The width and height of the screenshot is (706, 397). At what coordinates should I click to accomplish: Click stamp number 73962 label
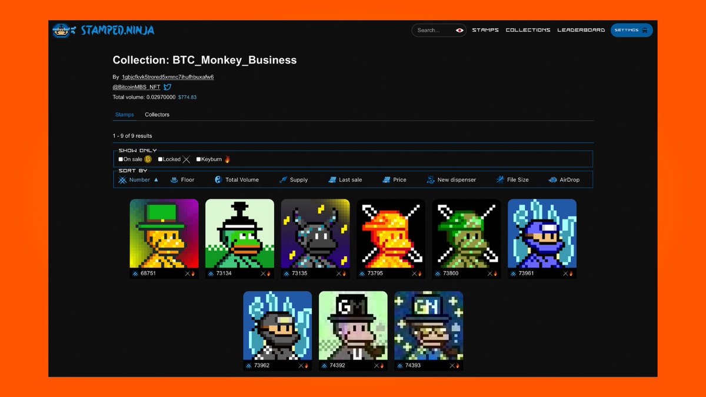pyautogui.click(x=262, y=365)
